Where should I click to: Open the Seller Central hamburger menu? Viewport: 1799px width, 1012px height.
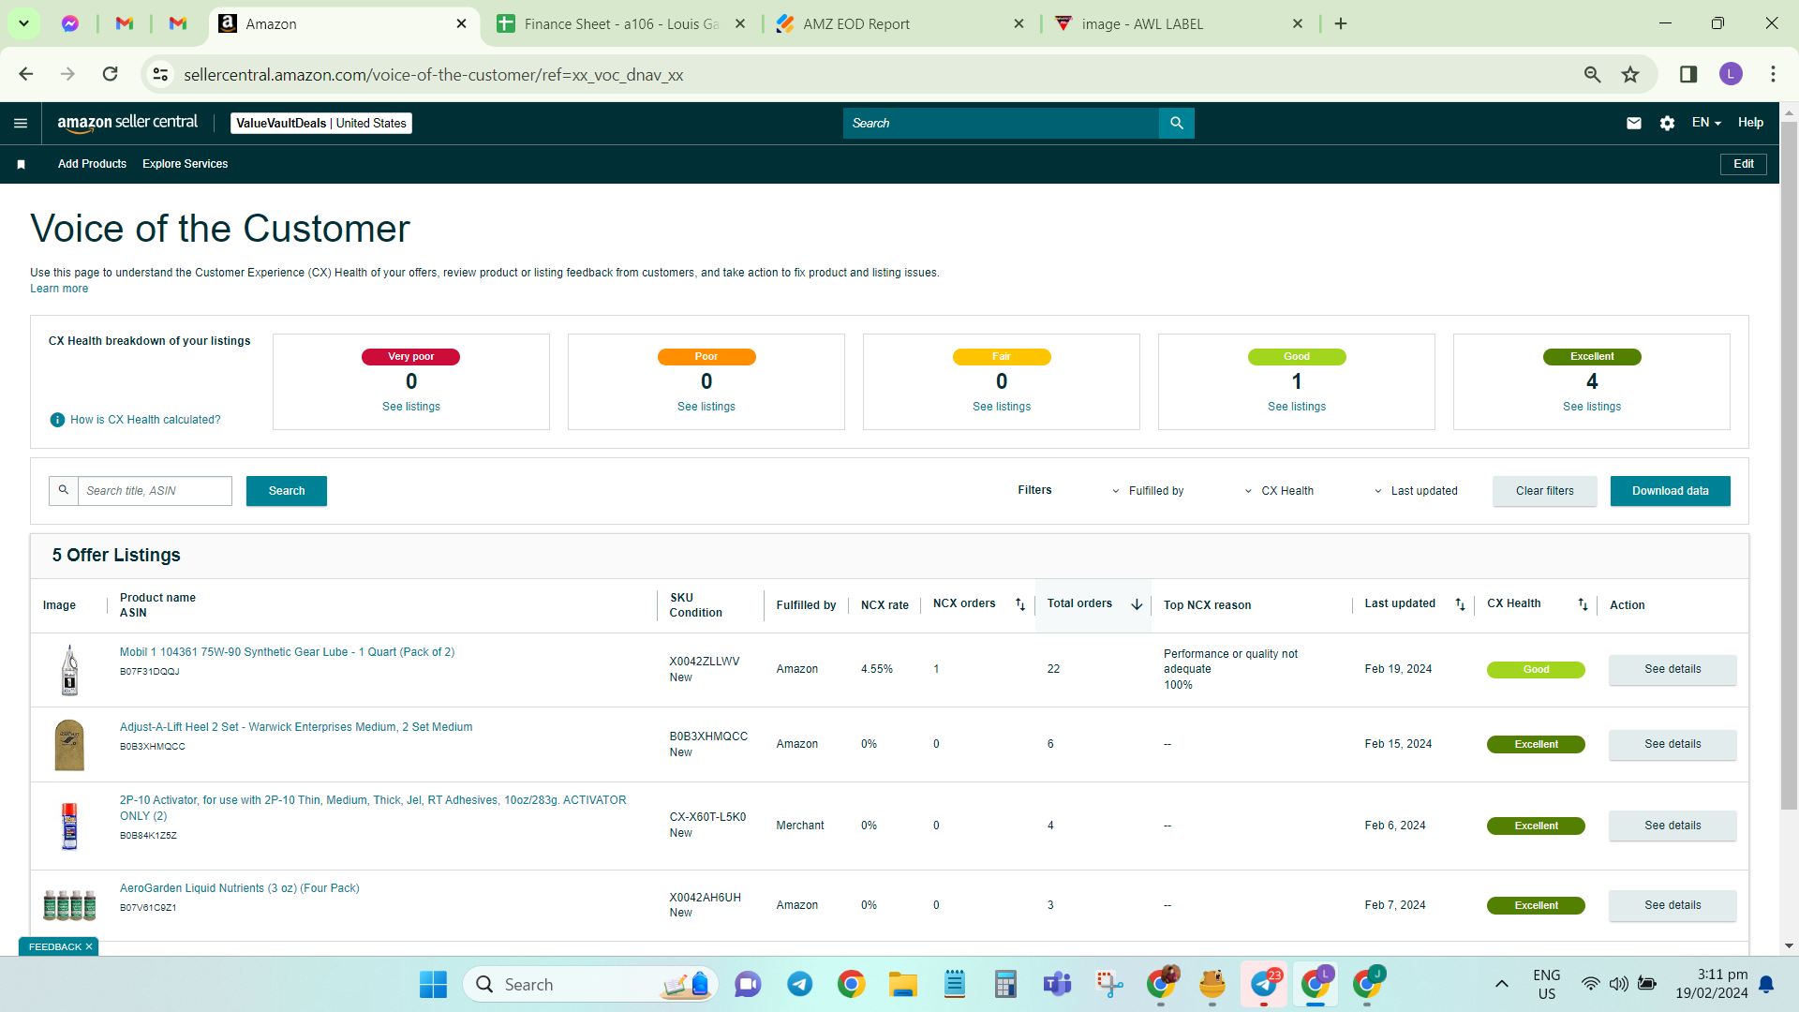coord(21,123)
